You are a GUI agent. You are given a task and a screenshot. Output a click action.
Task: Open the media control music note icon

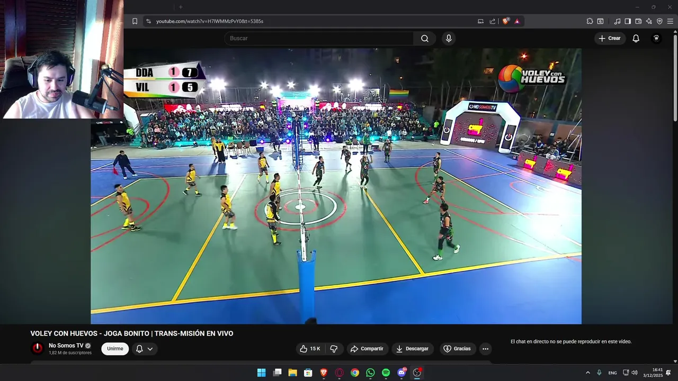coord(617,21)
